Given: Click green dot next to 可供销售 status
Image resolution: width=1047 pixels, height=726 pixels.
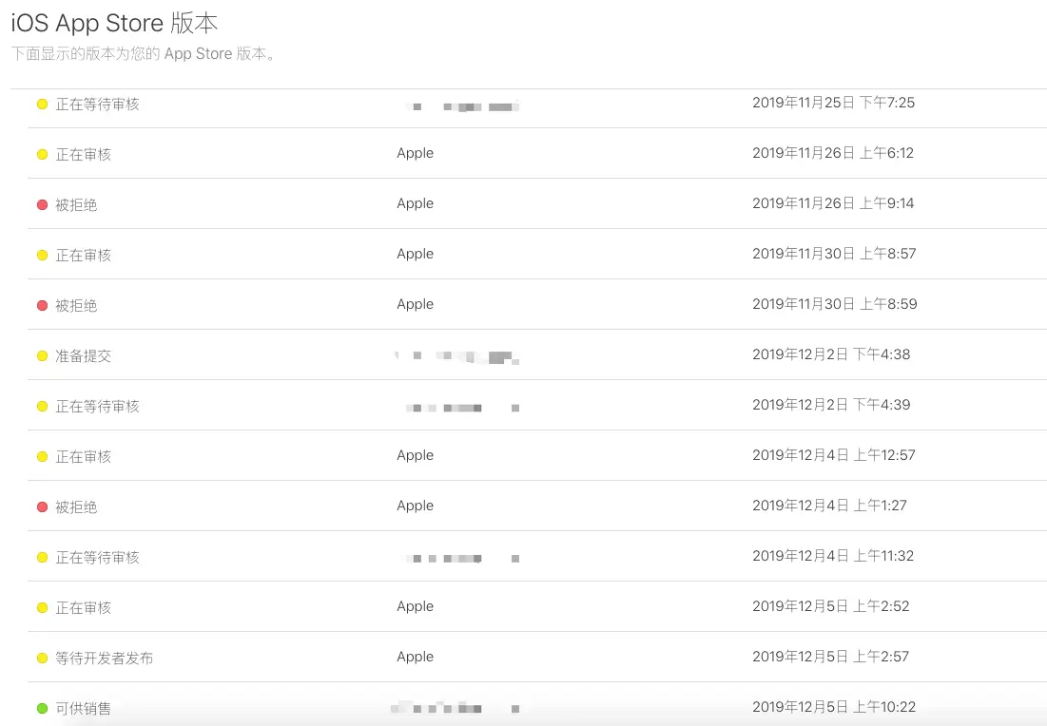Looking at the screenshot, I should tap(42, 708).
